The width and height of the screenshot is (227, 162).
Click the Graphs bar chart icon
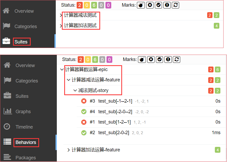tap(8, 111)
